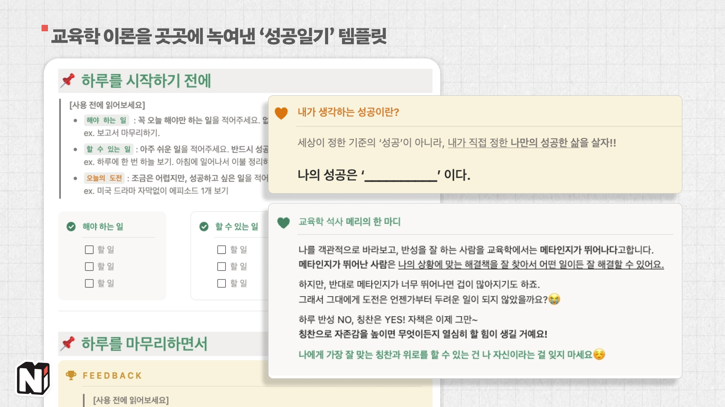Click the green heart icon beside '교육학 석사 메리의 한 마디'
This screenshot has height=407, width=725.
tap(282, 223)
